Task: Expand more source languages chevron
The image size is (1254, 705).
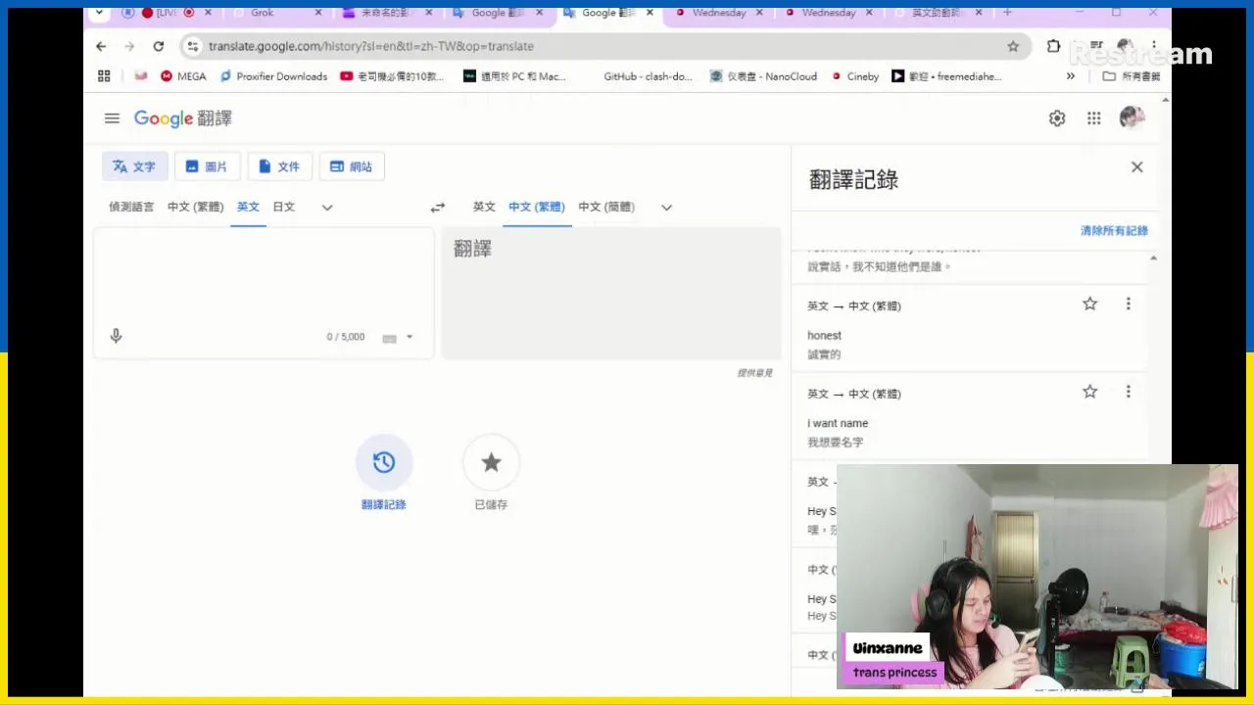Action: point(327,207)
